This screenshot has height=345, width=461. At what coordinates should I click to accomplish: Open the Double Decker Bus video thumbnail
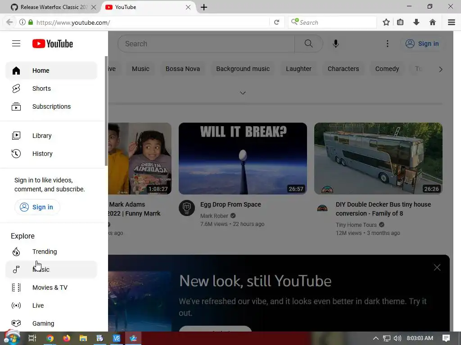(378, 159)
